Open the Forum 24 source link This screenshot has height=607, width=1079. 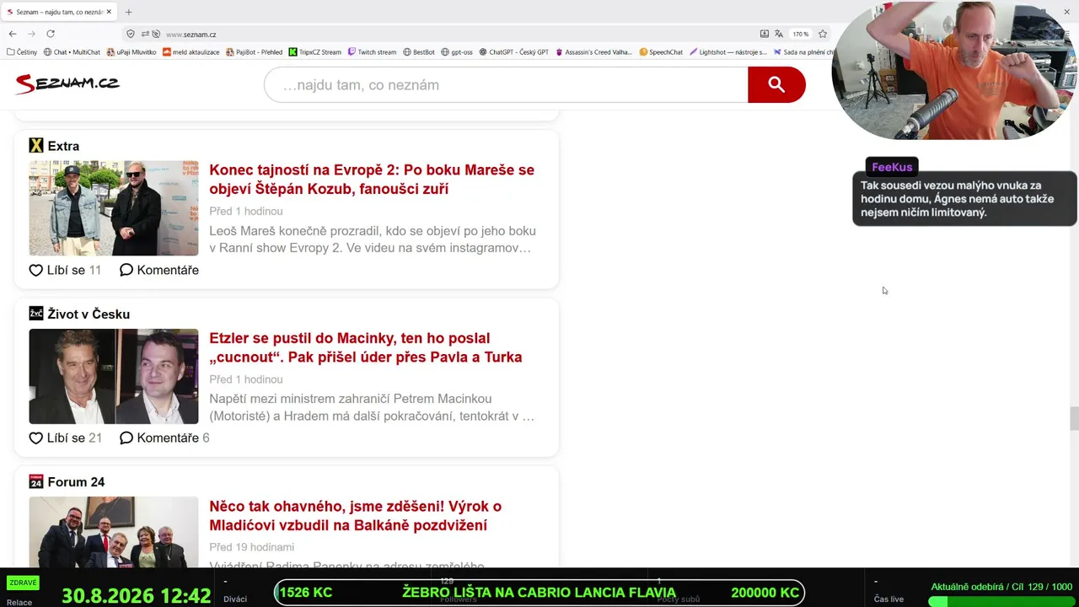pos(76,482)
